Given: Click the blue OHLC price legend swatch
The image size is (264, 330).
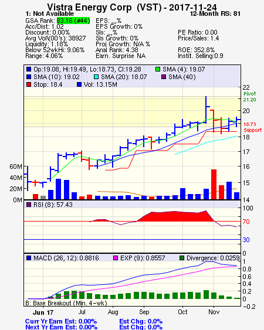Looking at the screenshot, I should pos(29,69).
